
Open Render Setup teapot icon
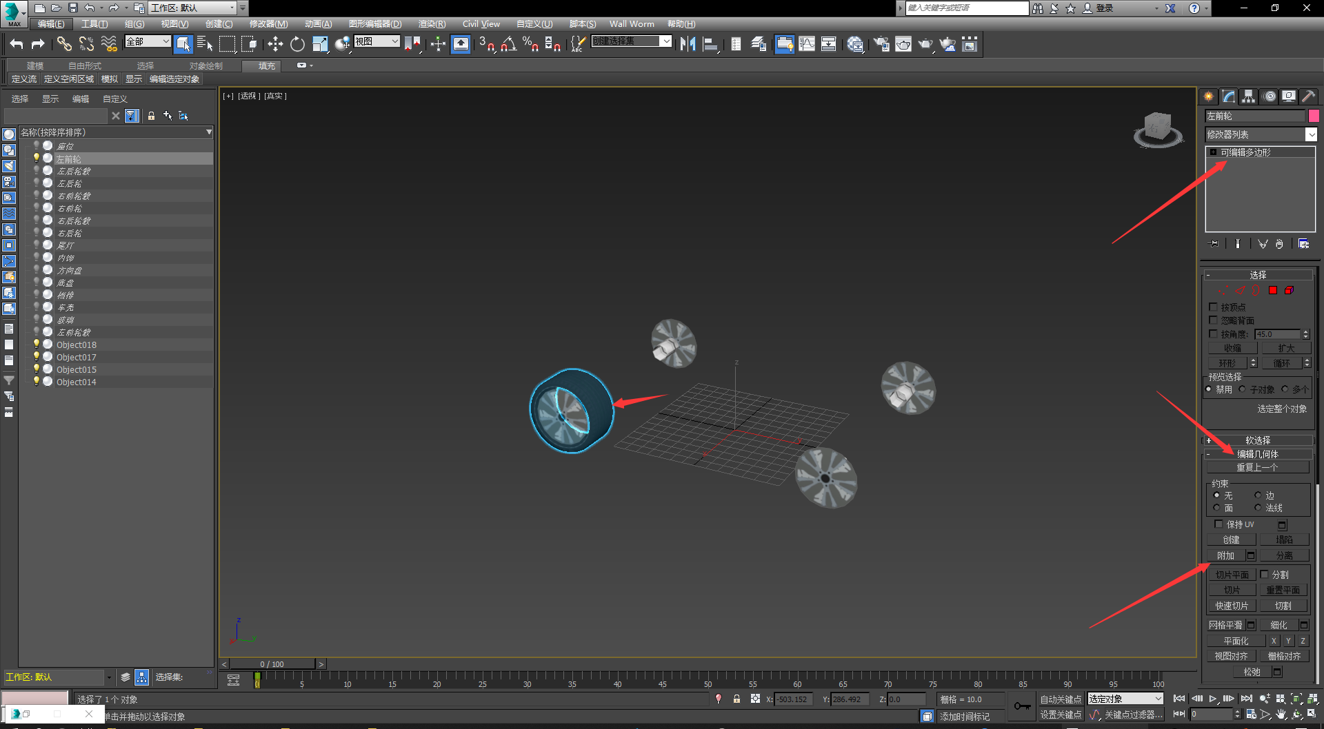pos(881,45)
